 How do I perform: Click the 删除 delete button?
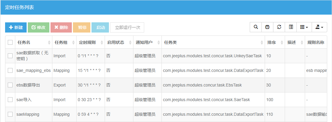[61, 27]
